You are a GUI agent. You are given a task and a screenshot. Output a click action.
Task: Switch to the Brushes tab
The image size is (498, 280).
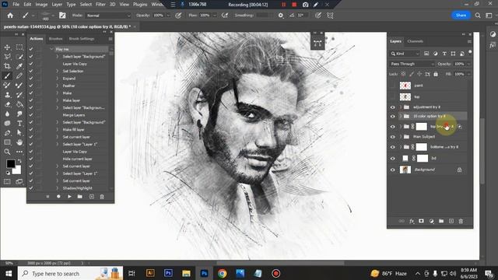coord(55,39)
